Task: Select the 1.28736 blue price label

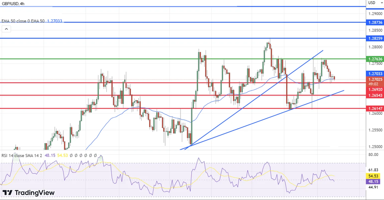Action: click(375, 22)
